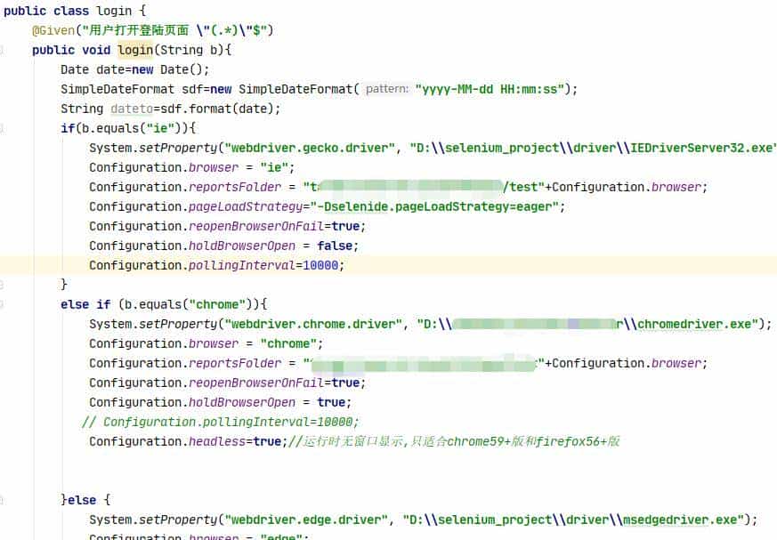Viewport: 777px width, 540px height.
Task: Click the true value of holdBrowserOpen
Action: point(331,402)
